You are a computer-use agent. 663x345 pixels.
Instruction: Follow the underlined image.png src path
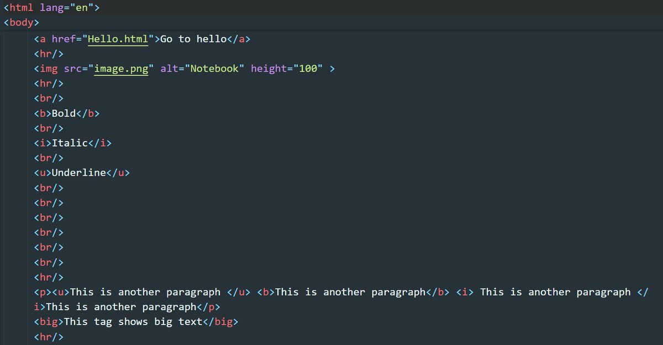[x=121, y=69]
